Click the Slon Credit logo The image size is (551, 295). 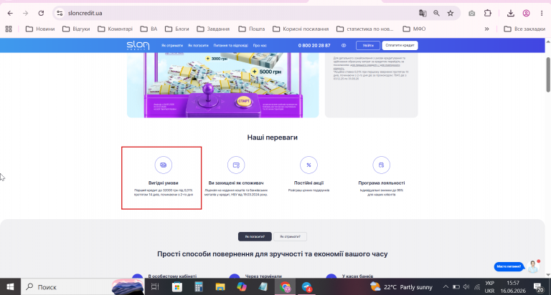138,45
